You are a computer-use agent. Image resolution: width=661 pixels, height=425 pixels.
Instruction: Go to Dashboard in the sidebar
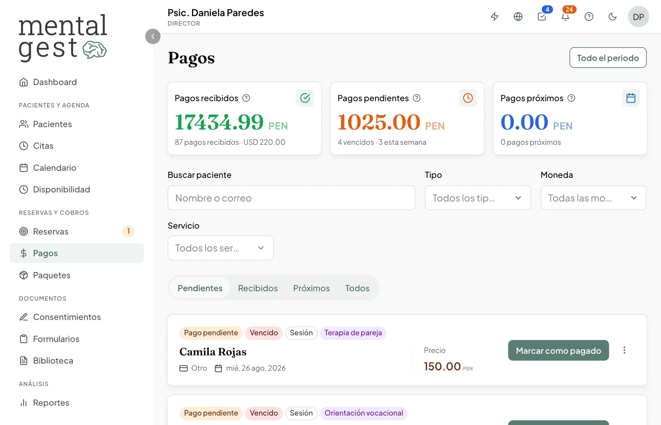click(77, 82)
